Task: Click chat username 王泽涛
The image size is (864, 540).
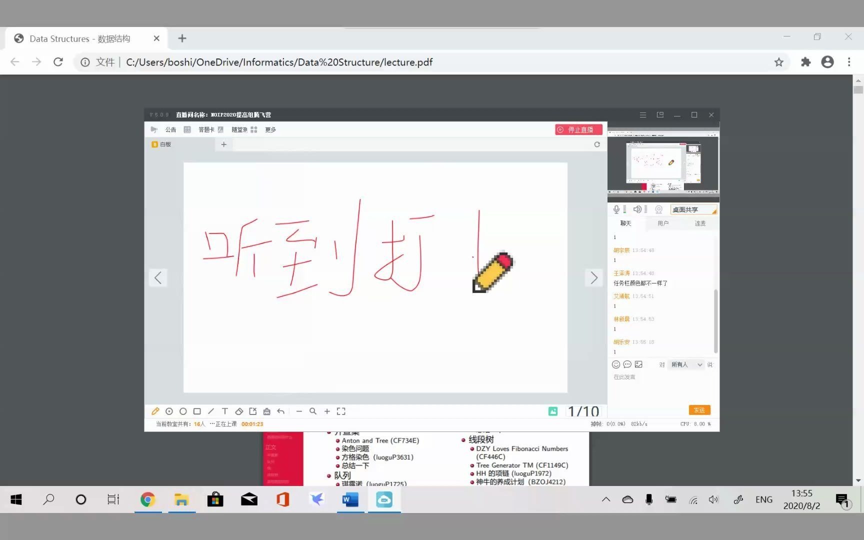Action: click(621, 273)
